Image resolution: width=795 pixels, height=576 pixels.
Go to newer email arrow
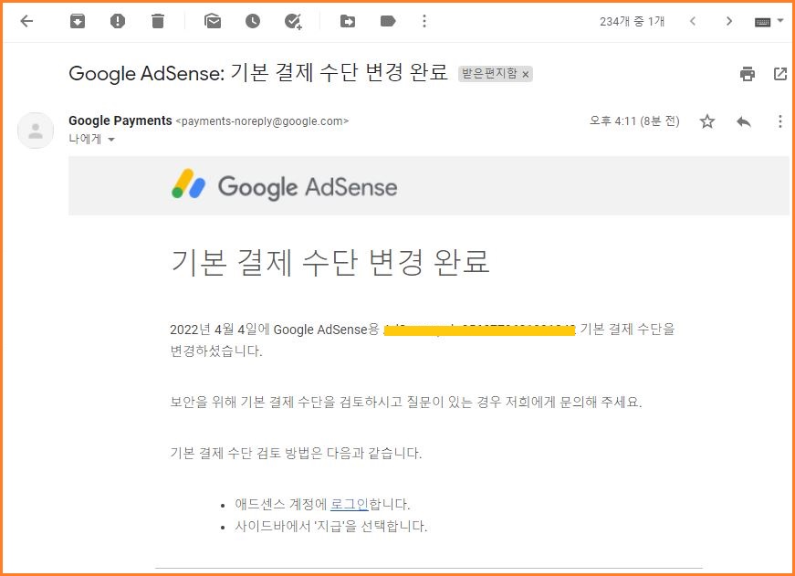click(x=693, y=21)
